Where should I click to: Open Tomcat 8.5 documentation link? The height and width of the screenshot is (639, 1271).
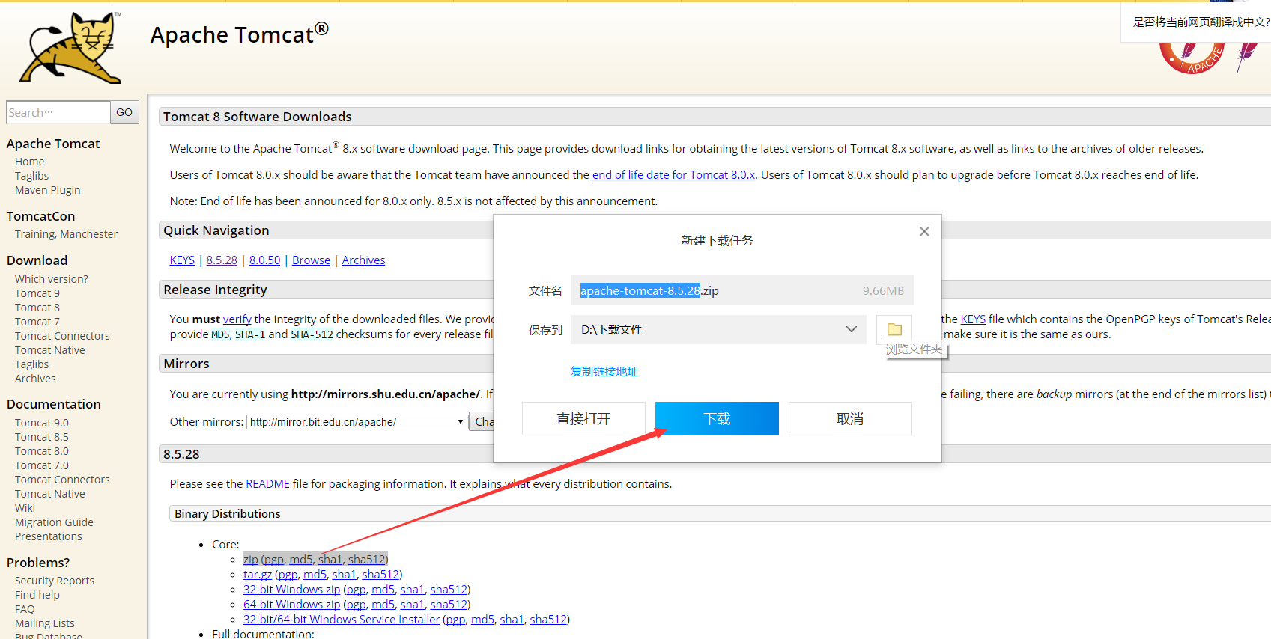[41, 437]
